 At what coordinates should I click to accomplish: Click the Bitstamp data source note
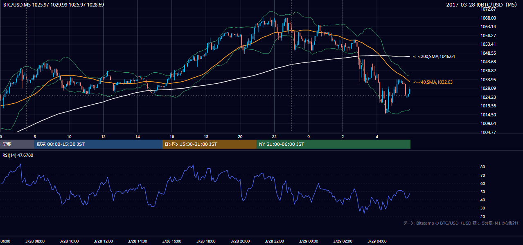tap(461, 223)
